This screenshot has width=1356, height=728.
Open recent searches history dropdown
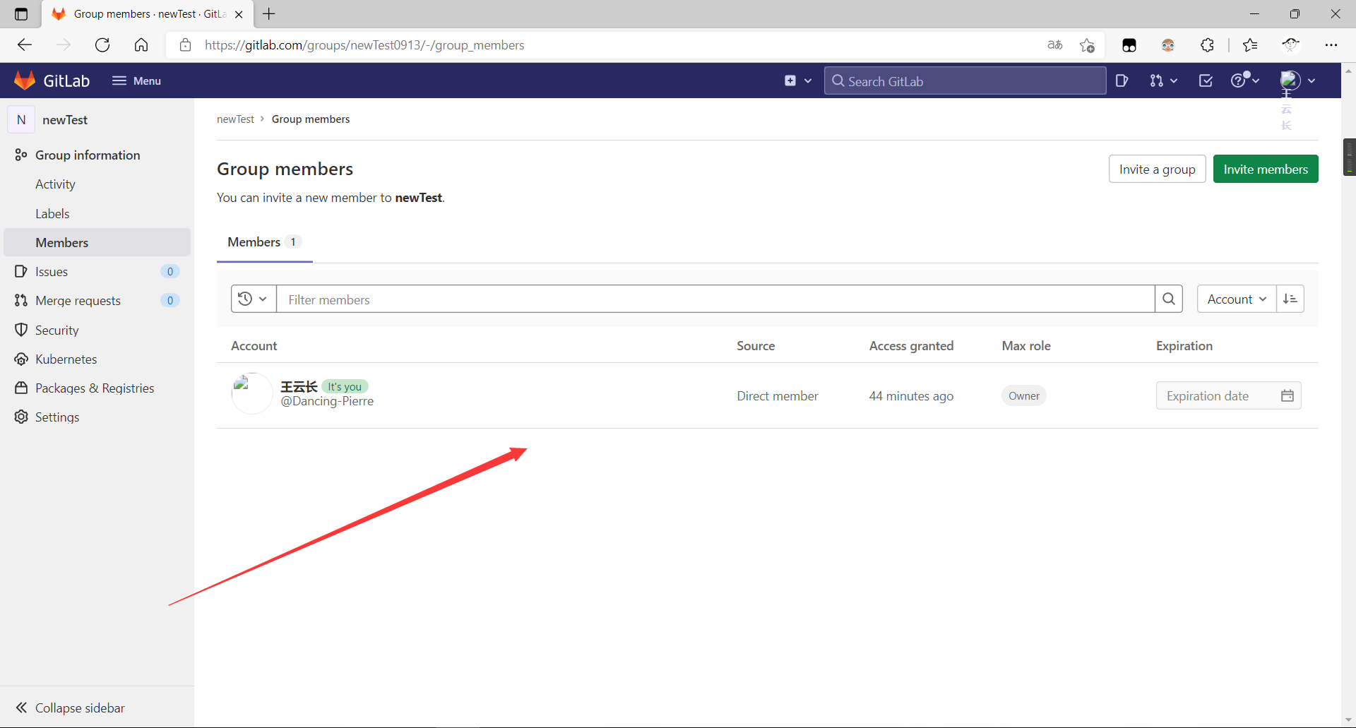pos(253,299)
